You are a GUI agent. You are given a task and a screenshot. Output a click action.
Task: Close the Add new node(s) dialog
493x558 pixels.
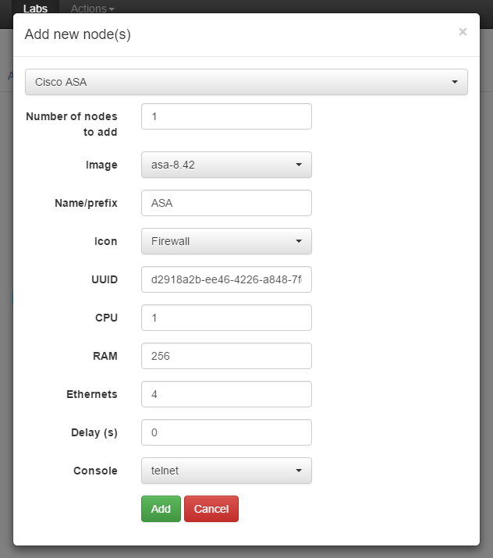(463, 32)
